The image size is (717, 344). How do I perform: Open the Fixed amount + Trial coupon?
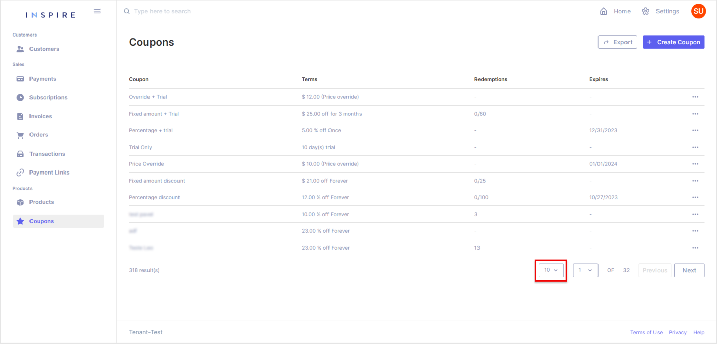click(x=154, y=114)
